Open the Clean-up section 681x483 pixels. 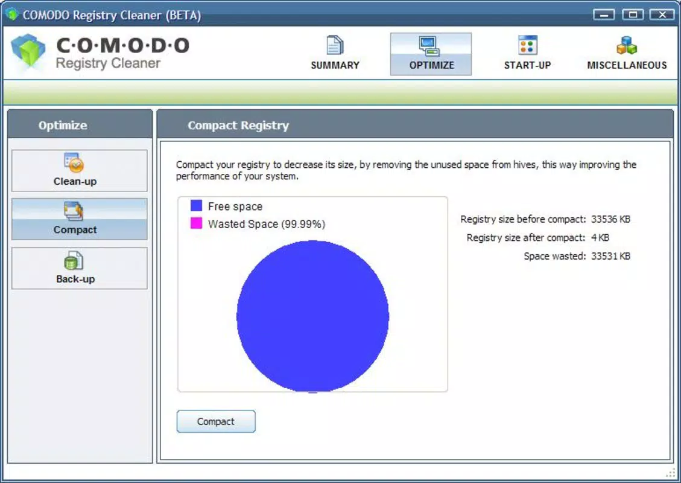pyautogui.click(x=80, y=170)
